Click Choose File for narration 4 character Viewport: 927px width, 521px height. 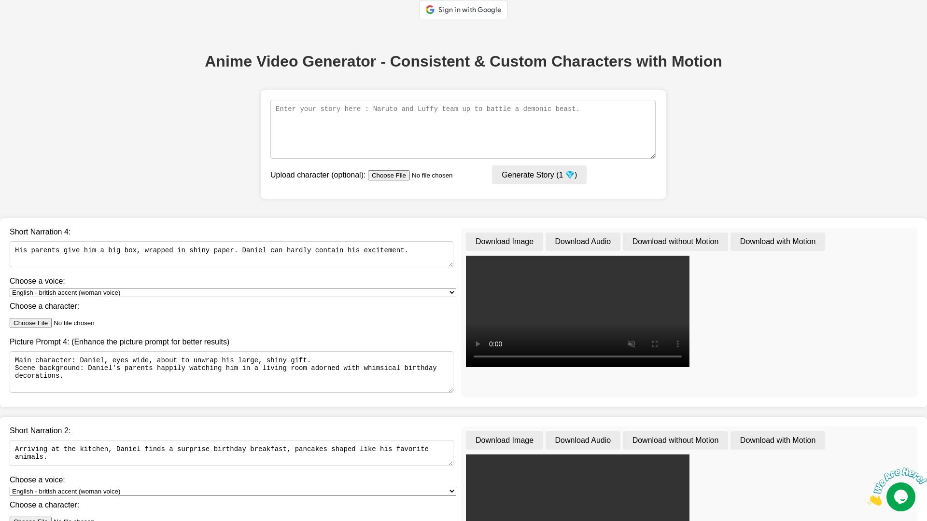click(x=30, y=323)
